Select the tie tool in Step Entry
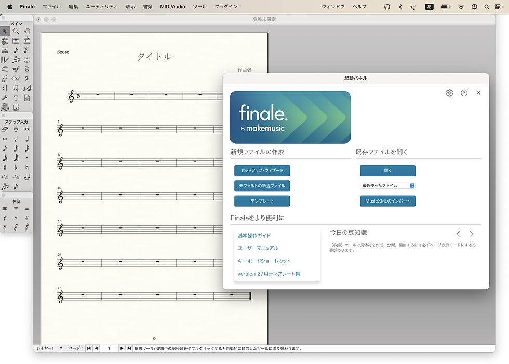 click(27, 177)
